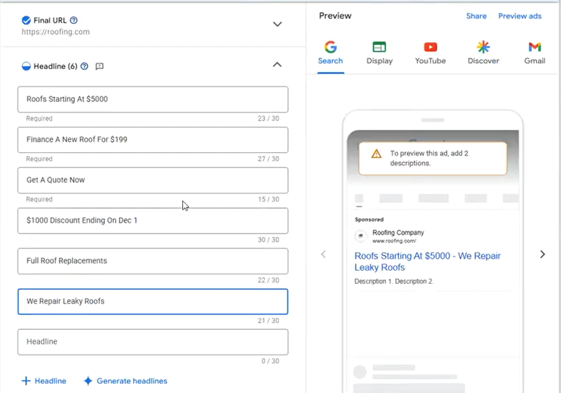Select the Discover preview tab

[x=483, y=53]
